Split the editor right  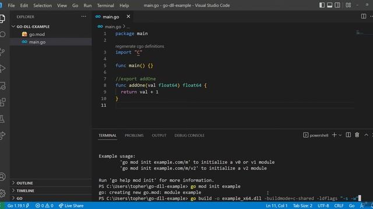click(364, 16)
